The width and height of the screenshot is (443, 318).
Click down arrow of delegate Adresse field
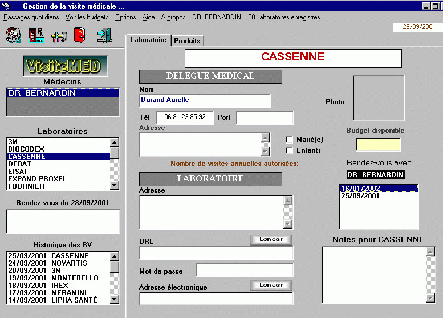coord(265,152)
